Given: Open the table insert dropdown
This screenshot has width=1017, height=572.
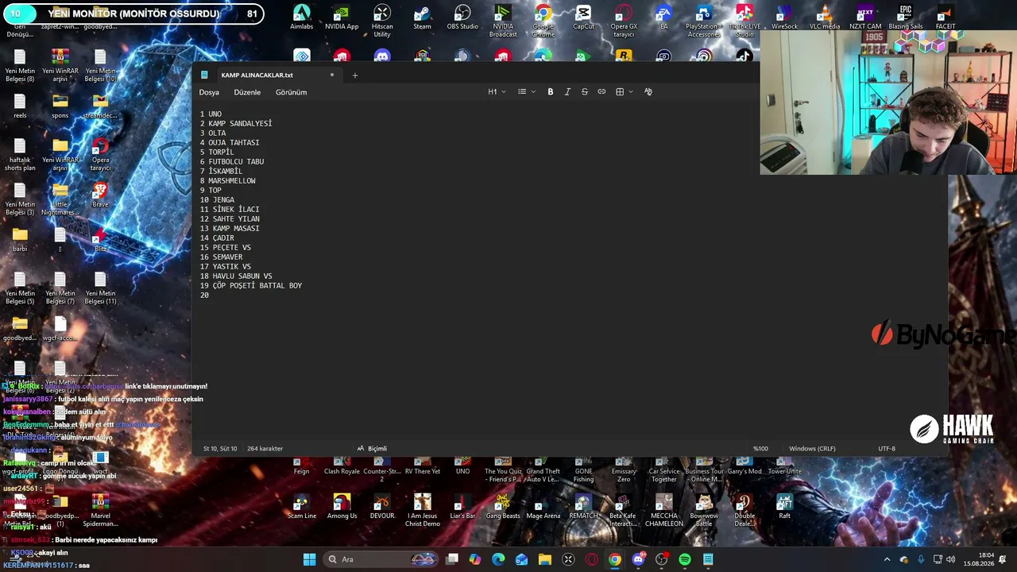Looking at the screenshot, I should [625, 92].
